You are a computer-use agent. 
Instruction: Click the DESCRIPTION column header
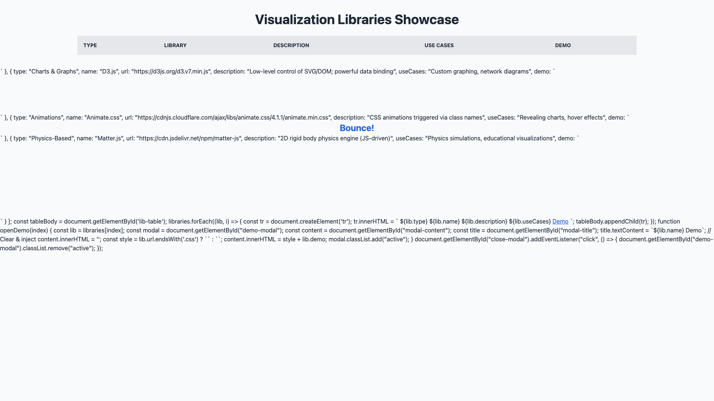click(x=291, y=45)
